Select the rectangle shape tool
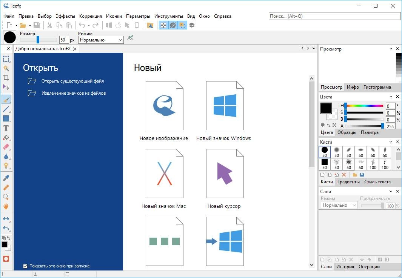The width and height of the screenshot is (402, 278). pyautogui.click(x=6, y=118)
